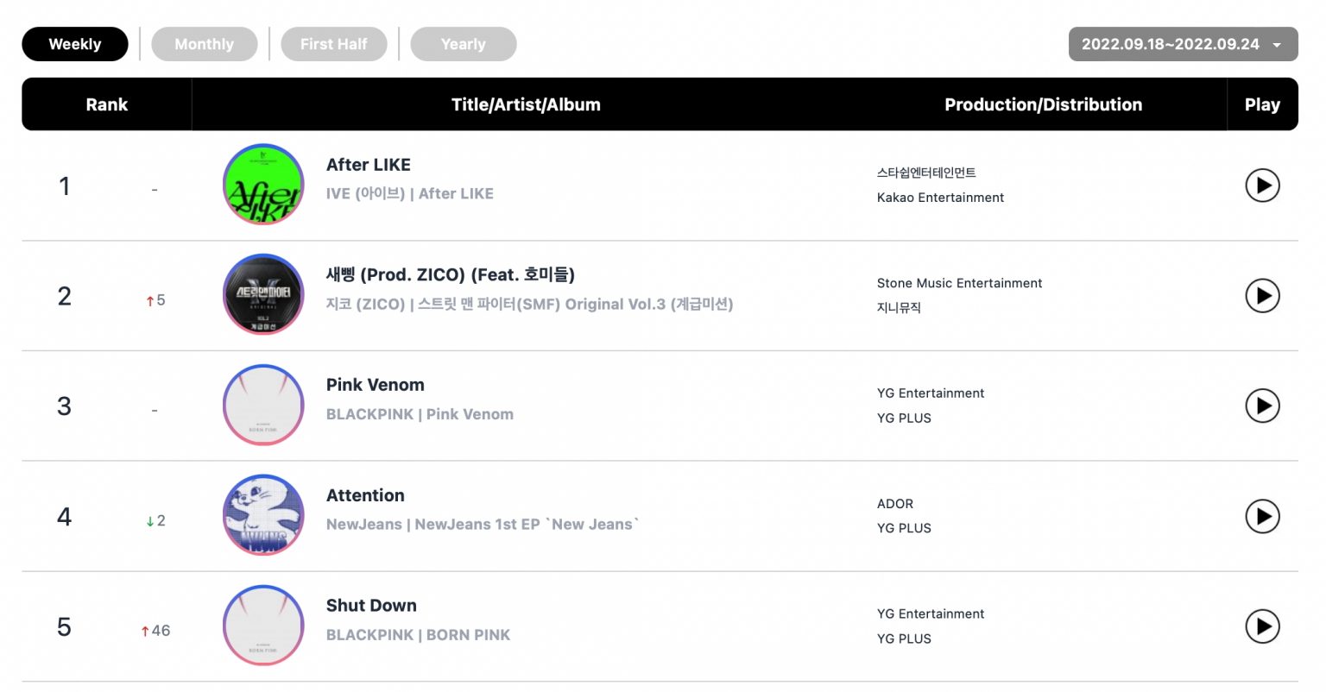
Task: Switch to the Weekly chart tab
Action: click(x=75, y=44)
